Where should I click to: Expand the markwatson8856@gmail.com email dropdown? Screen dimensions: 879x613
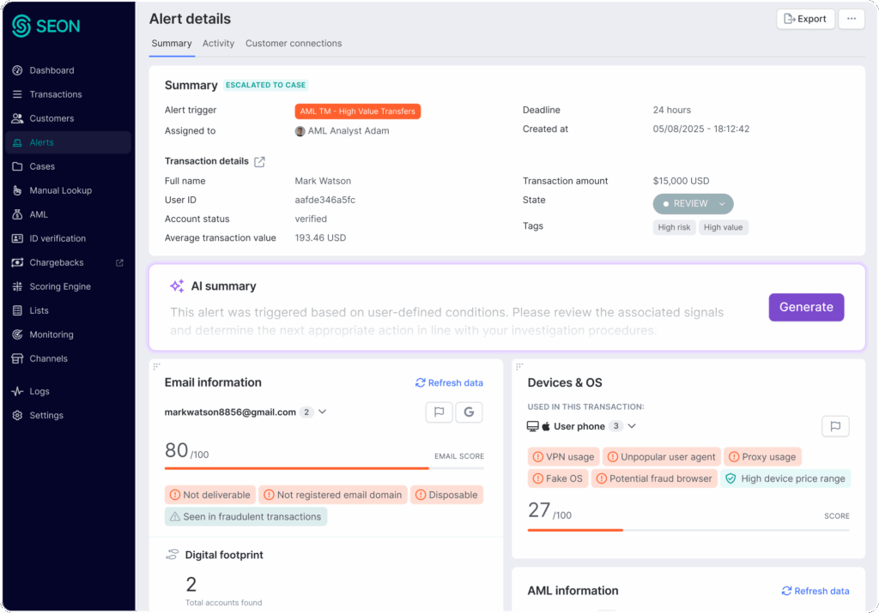323,412
